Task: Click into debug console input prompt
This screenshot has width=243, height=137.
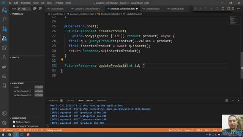Action: (133, 126)
